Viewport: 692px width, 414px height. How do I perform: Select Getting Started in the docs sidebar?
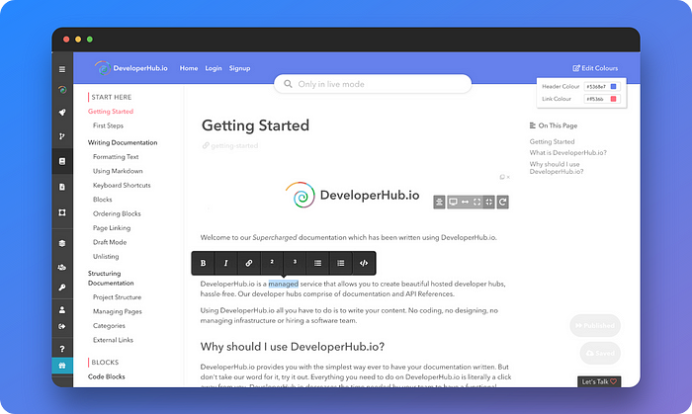pos(111,112)
